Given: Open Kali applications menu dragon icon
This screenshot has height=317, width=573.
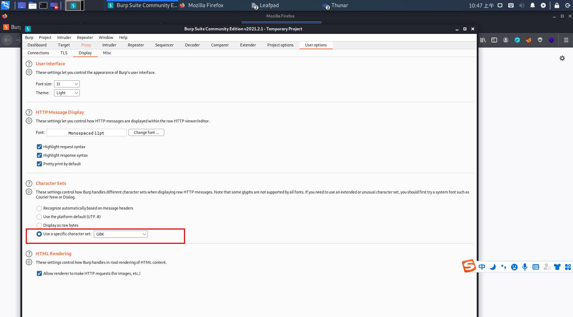Looking at the screenshot, I should 5,5.
